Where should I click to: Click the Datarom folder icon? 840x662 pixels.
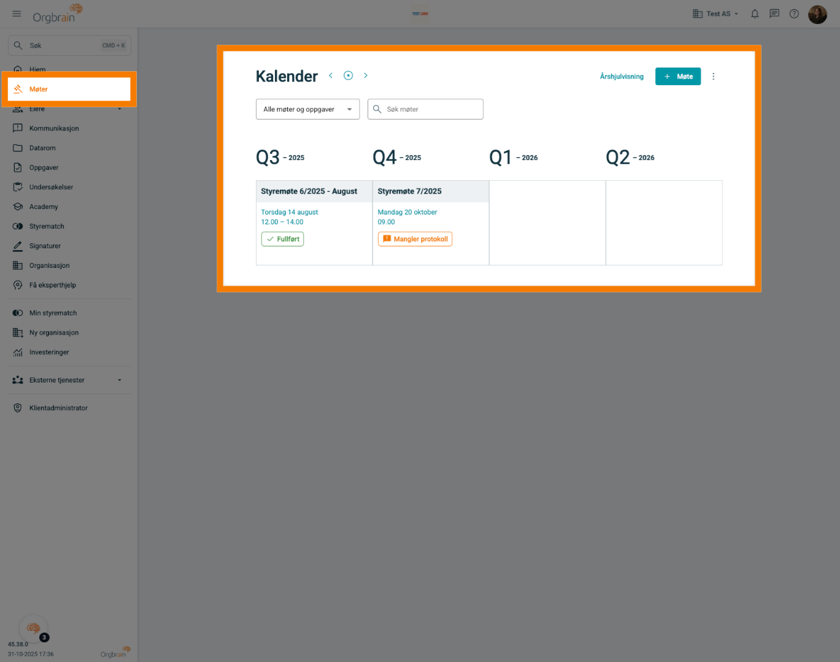coord(18,148)
